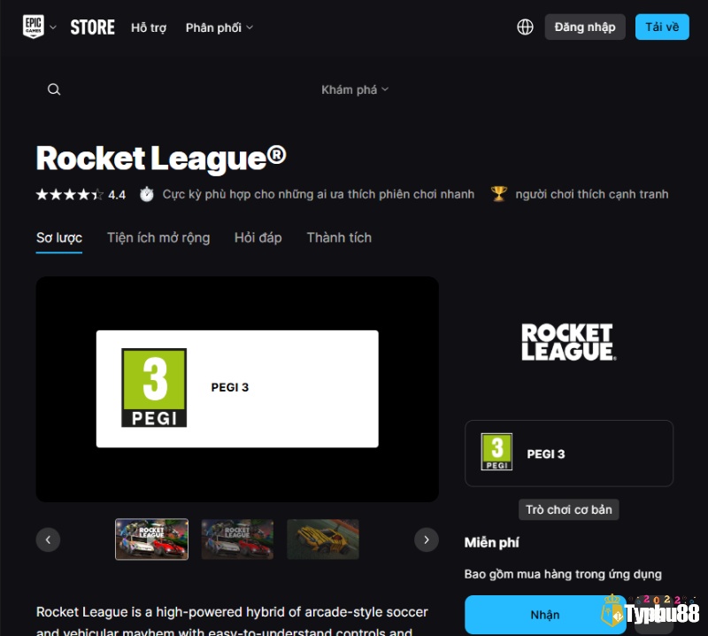
Task: Expand the Phân phối dropdown menu
Action: click(219, 27)
